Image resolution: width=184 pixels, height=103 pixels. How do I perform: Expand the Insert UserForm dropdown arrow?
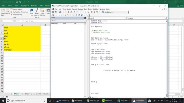(x=58, y=12)
